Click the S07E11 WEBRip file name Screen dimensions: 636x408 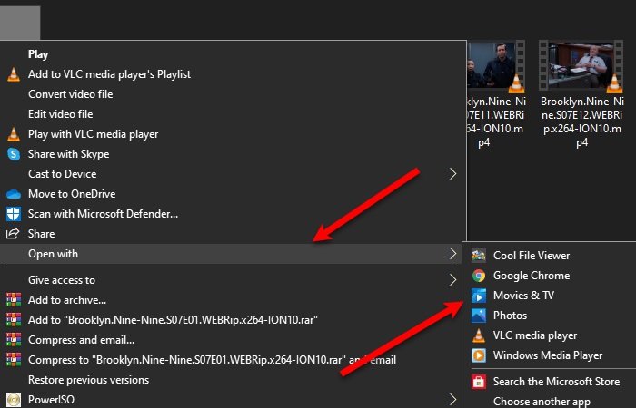coord(496,121)
